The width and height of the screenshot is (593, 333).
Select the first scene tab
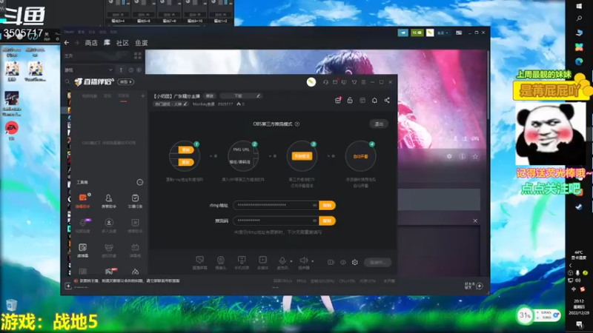pos(89,96)
